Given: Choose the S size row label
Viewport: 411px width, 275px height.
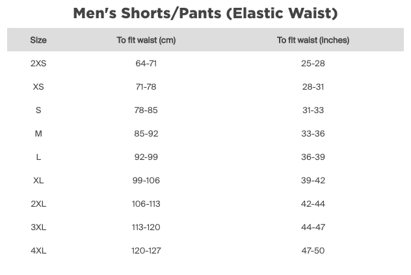Looking at the screenshot, I should pos(38,111).
